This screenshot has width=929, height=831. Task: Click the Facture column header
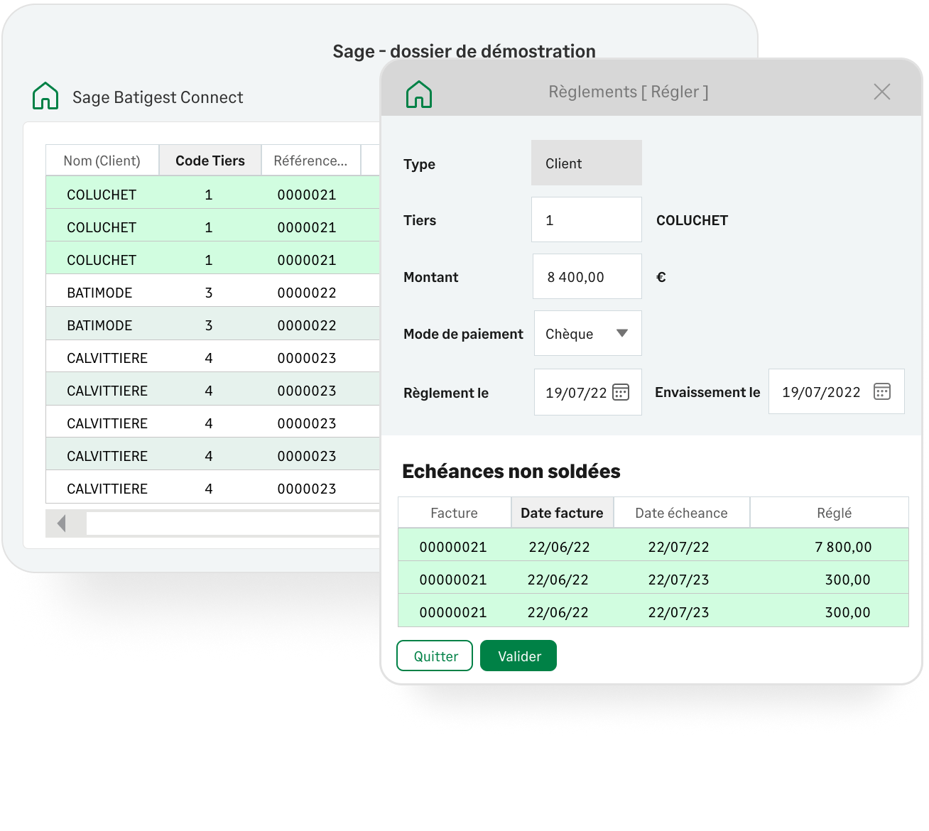455,513
